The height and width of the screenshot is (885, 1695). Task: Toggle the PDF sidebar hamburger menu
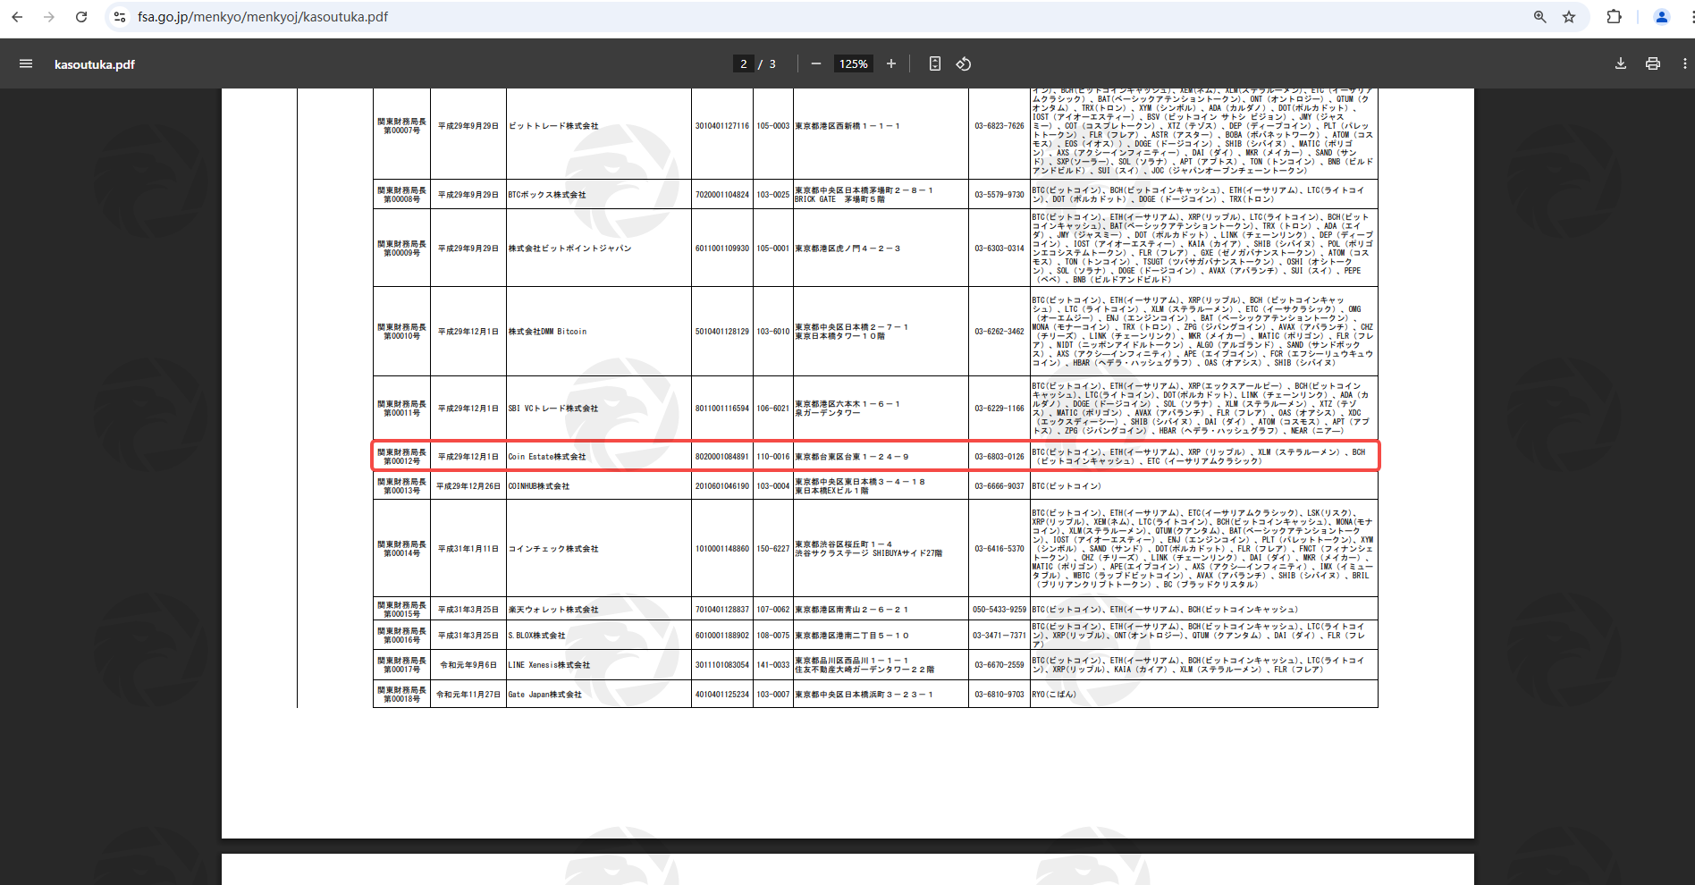tap(26, 63)
